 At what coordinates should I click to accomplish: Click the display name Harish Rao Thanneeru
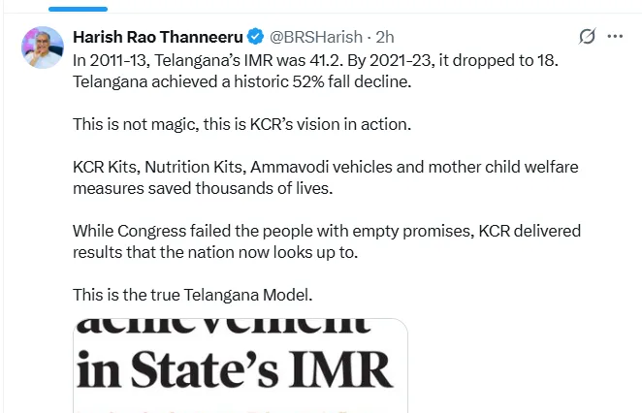[158, 37]
